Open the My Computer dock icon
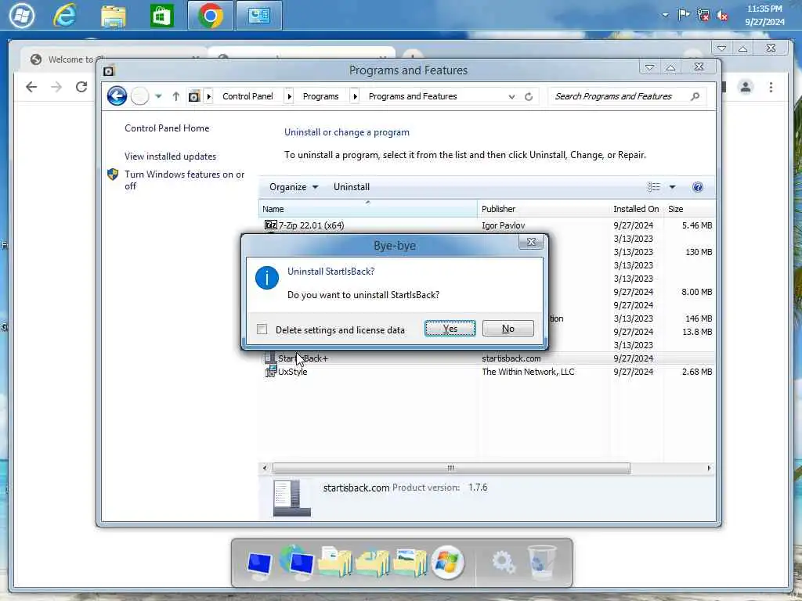The height and width of the screenshot is (601, 802). click(259, 564)
